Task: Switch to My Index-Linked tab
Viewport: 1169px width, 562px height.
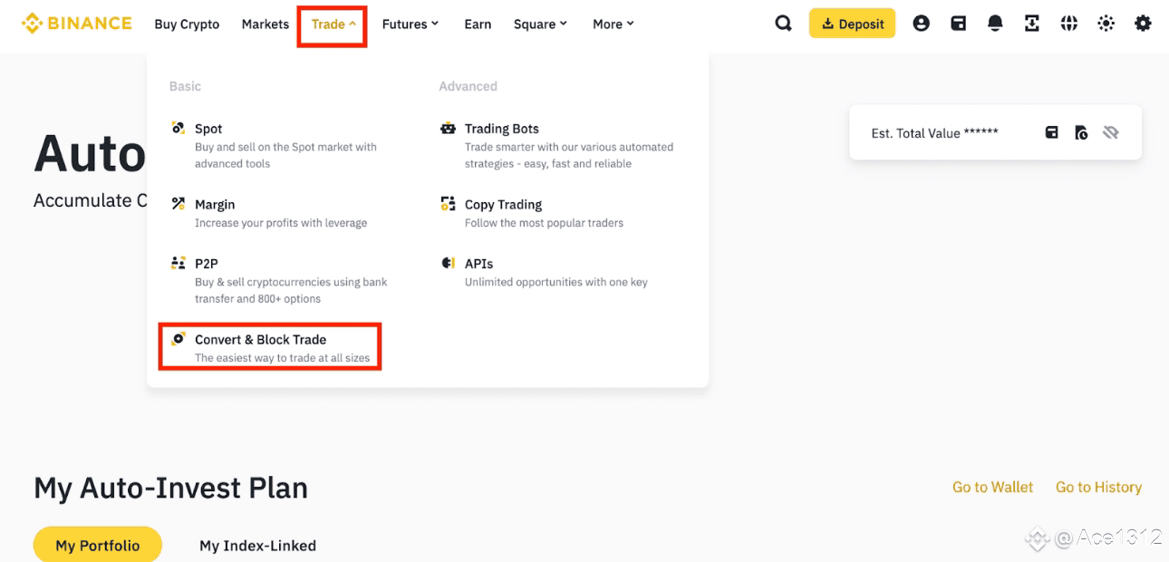Action: pyautogui.click(x=257, y=546)
